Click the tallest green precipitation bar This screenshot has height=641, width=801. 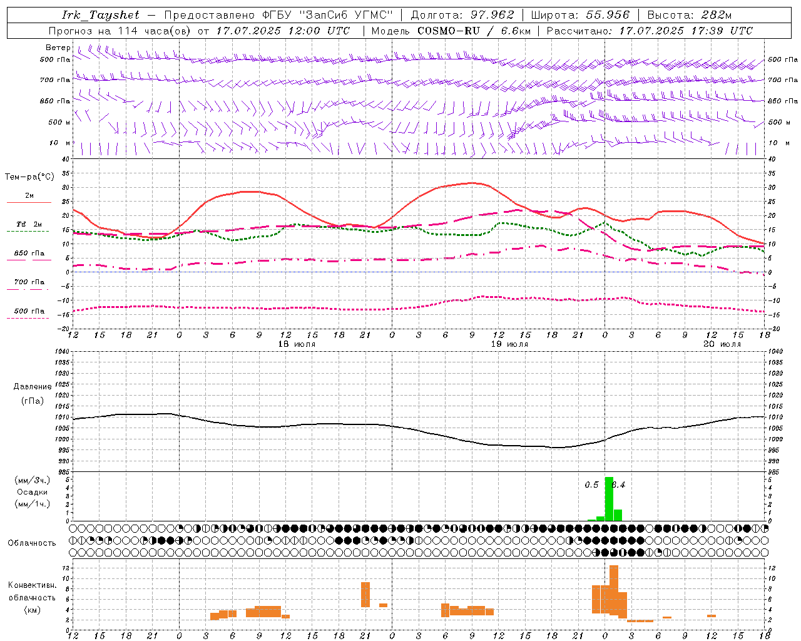pyautogui.click(x=609, y=498)
